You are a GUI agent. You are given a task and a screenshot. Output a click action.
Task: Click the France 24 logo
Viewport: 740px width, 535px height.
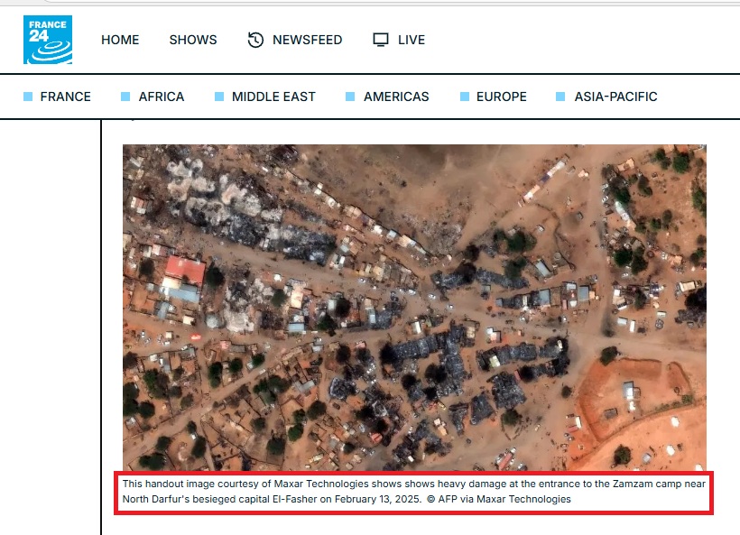pos(48,40)
